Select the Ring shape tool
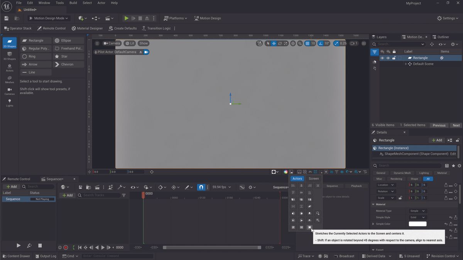 click(x=35, y=56)
